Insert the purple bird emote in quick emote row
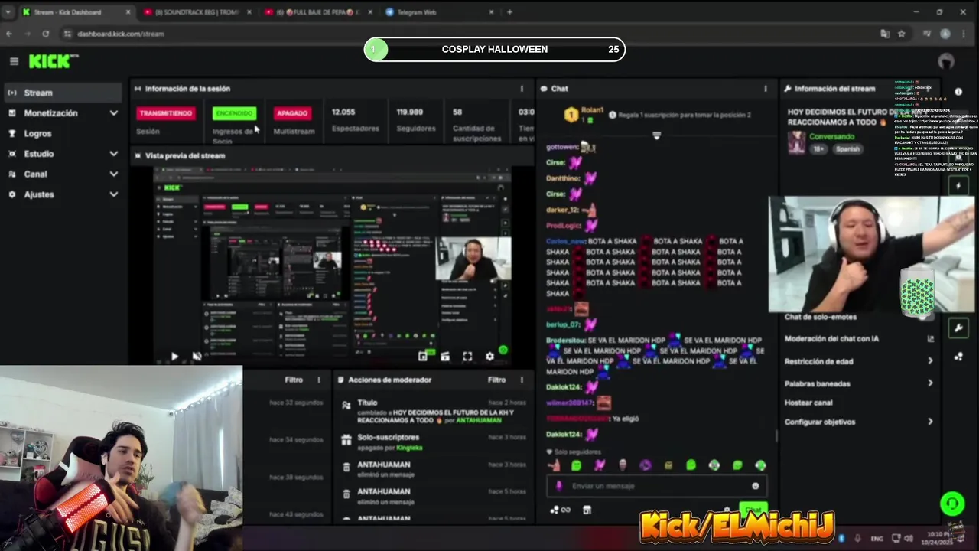The image size is (979, 551). point(600,465)
